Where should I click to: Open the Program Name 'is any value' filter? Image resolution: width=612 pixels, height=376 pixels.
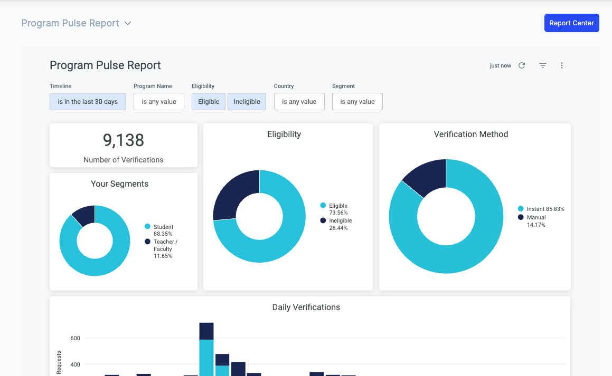click(159, 101)
